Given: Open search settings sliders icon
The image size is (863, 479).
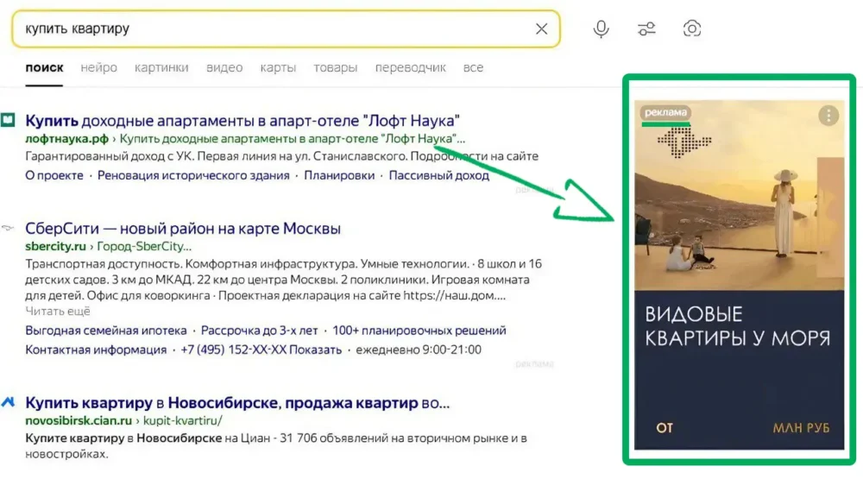Looking at the screenshot, I should point(646,28).
